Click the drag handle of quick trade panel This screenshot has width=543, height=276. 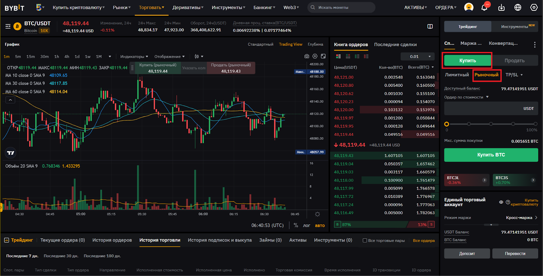(x=132, y=68)
